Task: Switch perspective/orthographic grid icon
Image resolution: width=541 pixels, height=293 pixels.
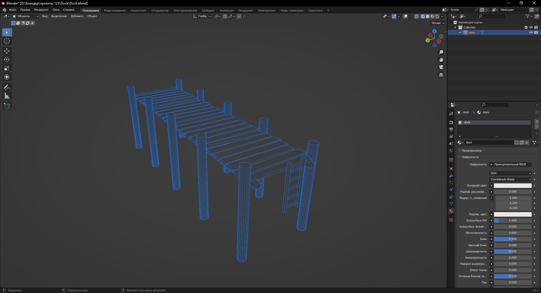Action: point(441,75)
